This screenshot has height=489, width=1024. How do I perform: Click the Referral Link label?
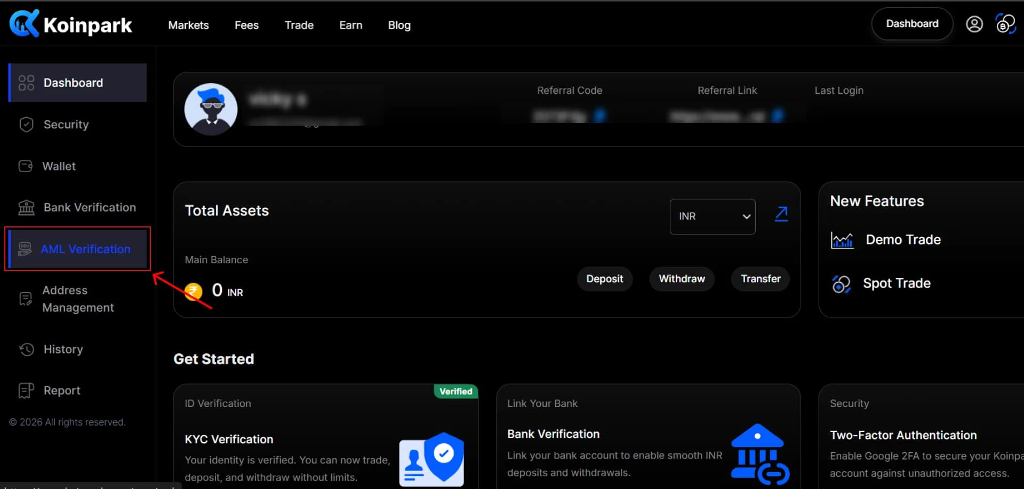click(x=727, y=91)
